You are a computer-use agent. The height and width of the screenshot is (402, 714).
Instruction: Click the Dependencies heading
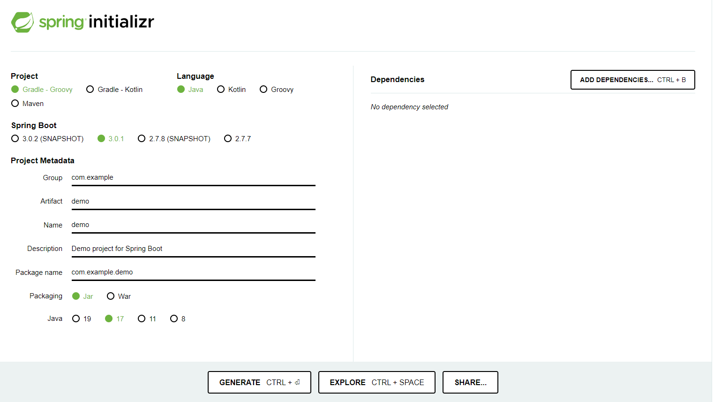[398, 80]
